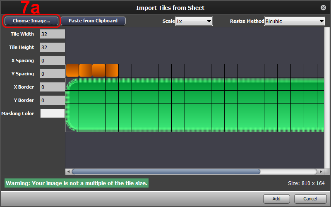Click the horizontal scrollbar left arrow
This screenshot has height=207, width=331.
[x=68, y=171]
